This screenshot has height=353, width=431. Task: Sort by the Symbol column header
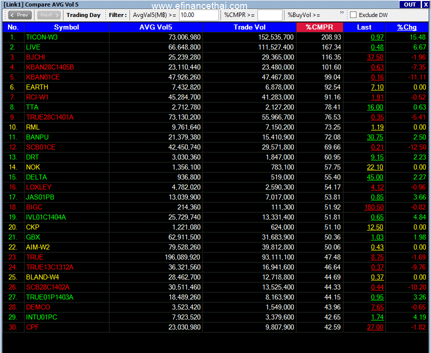tap(66, 27)
